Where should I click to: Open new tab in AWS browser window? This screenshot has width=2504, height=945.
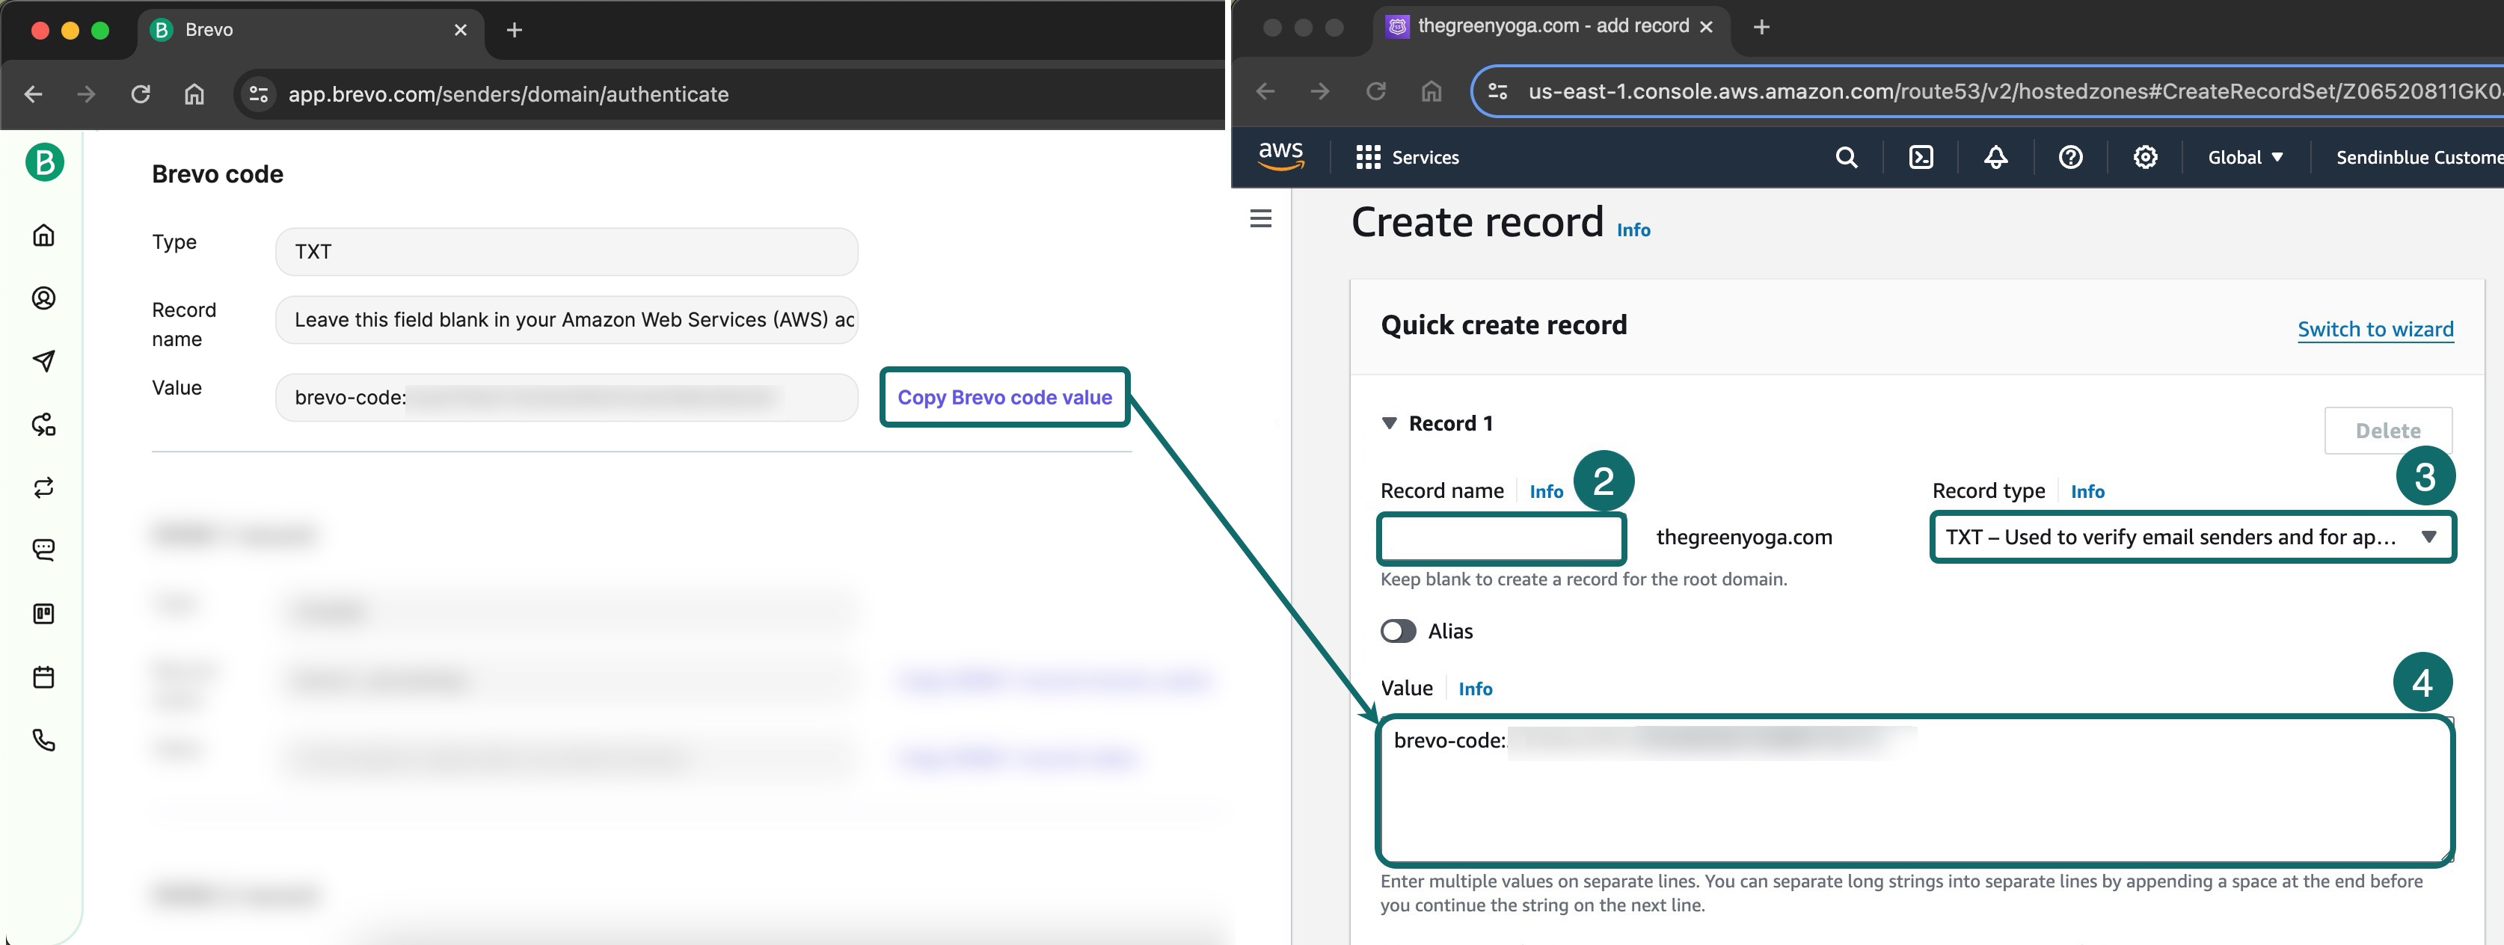(1761, 27)
